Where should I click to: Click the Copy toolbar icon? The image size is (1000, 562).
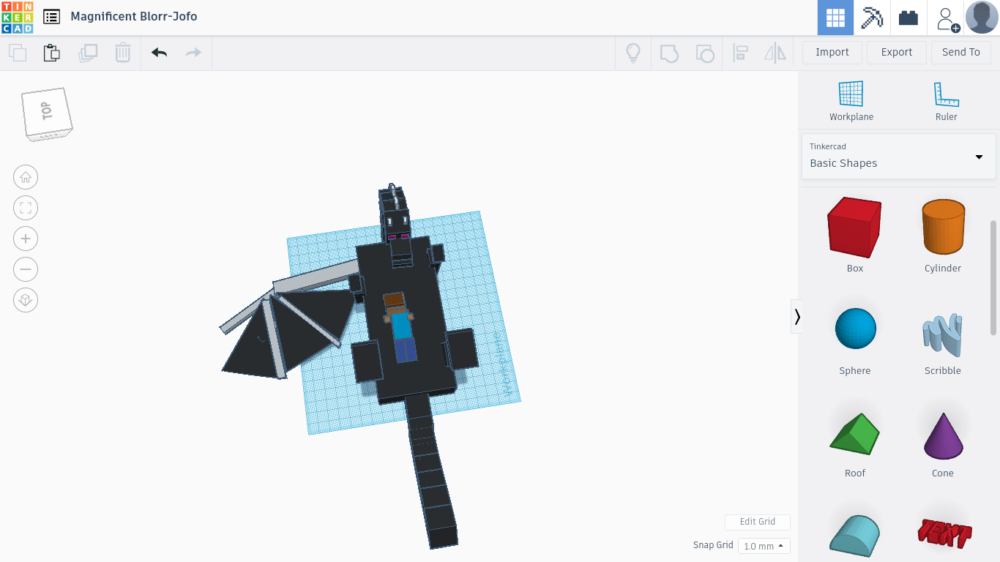click(18, 53)
